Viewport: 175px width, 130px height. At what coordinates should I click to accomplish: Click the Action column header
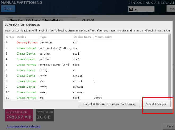tap(27, 37)
